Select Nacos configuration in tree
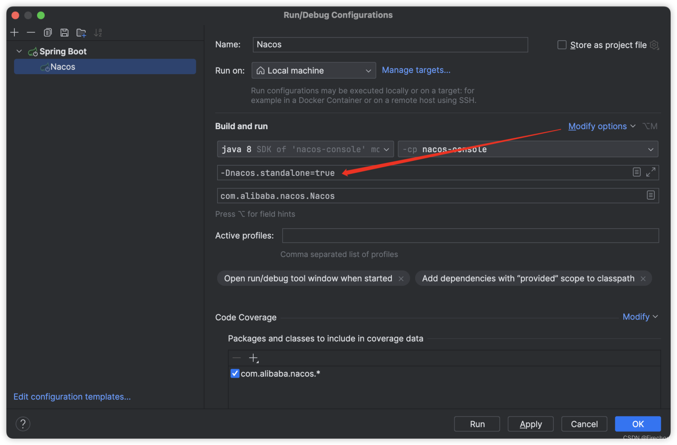677x445 pixels. tap(105, 66)
